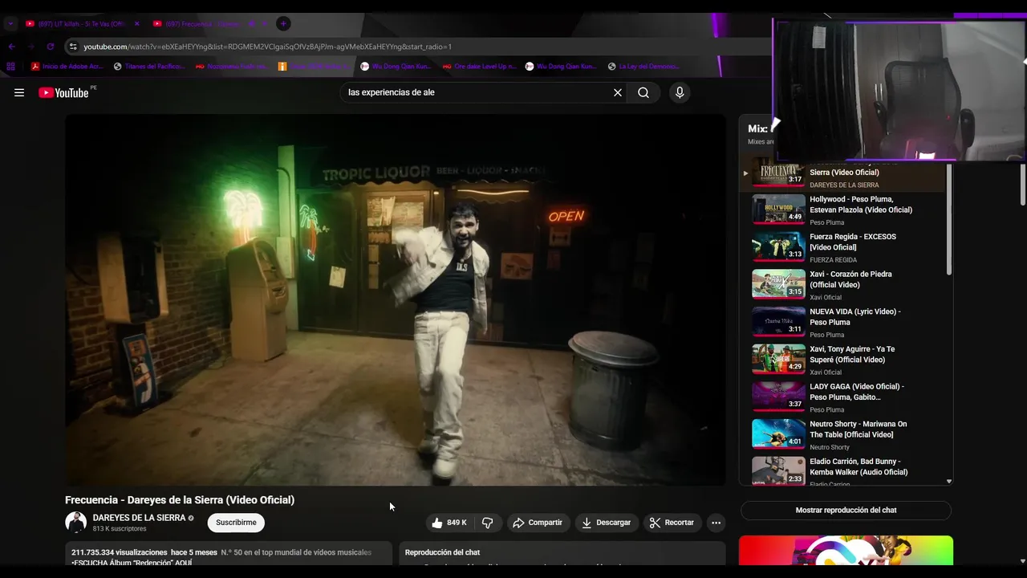1027x578 pixels.
Task: Run search with the magnifier button
Action: [x=643, y=92]
